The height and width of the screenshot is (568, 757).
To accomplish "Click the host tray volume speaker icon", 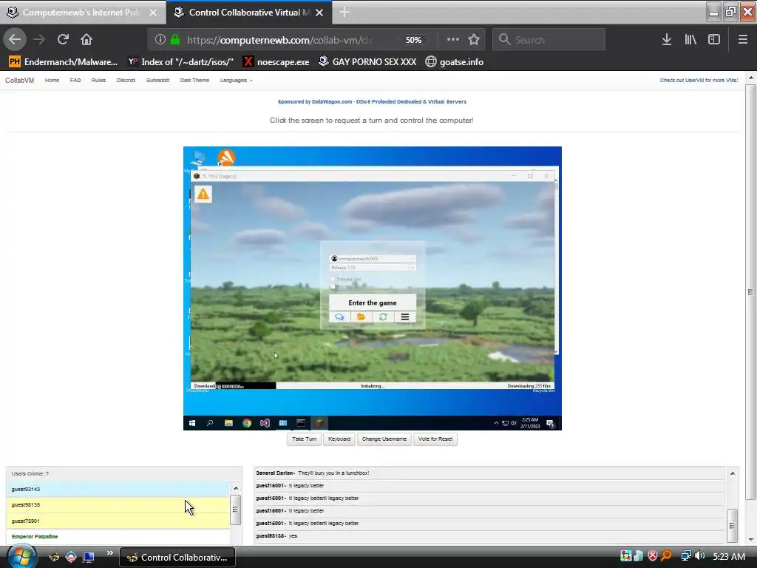I will 700,556.
